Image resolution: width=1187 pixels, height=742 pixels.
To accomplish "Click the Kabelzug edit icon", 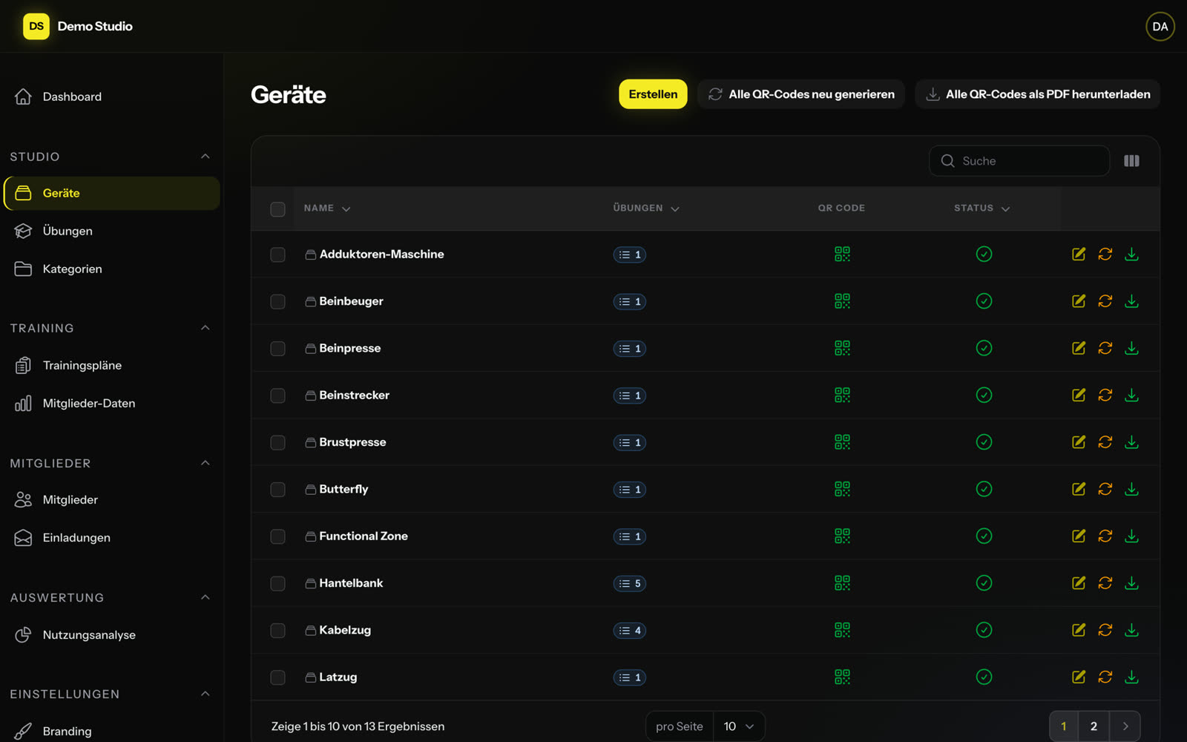I will coord(1079,630).
